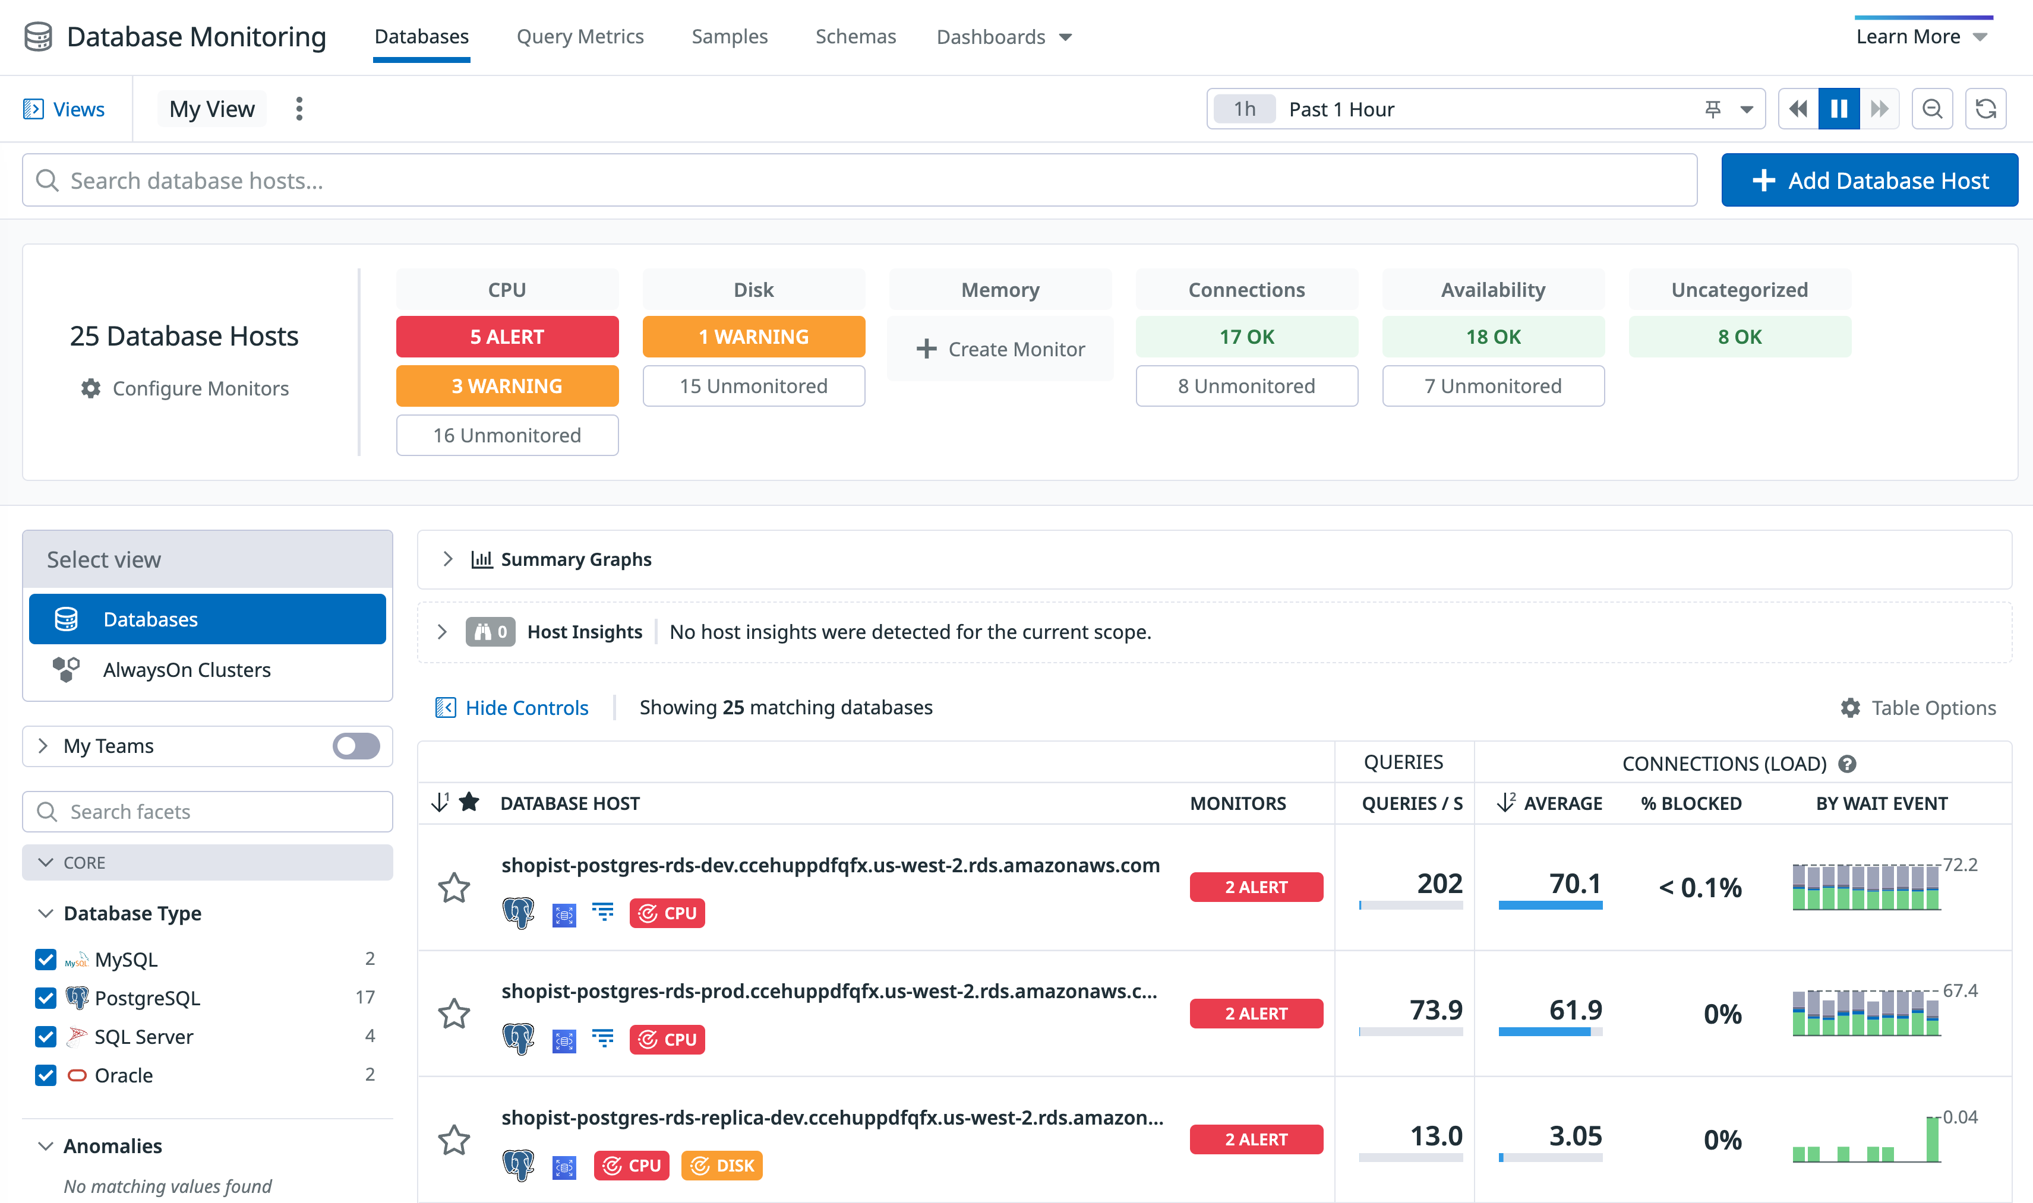Toggle the My Teams switch
Image resolution: width=2033 pixels, height=1203 pixels.
[x=356, y=746]
